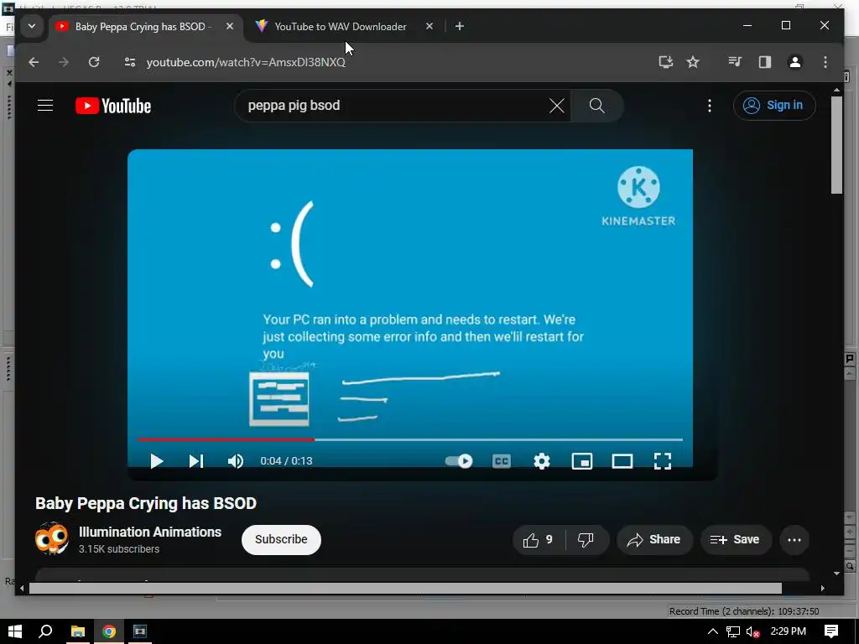This screenshot has height=644, width=859.
Task: Show hidden system tray icons
Action: click(x=712, y=631)
